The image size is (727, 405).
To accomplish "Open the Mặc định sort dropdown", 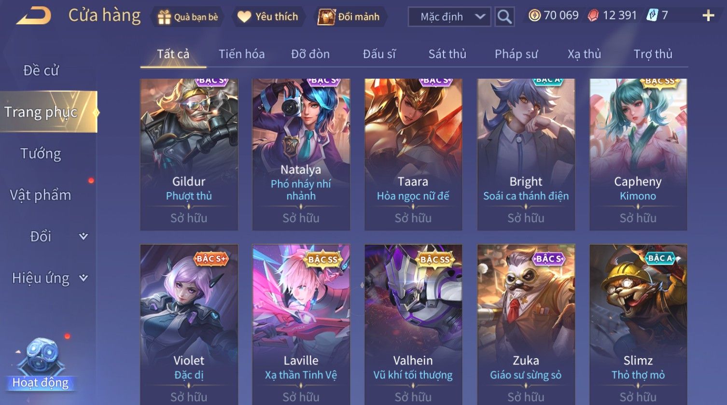I will pyautogui.click(x=449, y=17).
